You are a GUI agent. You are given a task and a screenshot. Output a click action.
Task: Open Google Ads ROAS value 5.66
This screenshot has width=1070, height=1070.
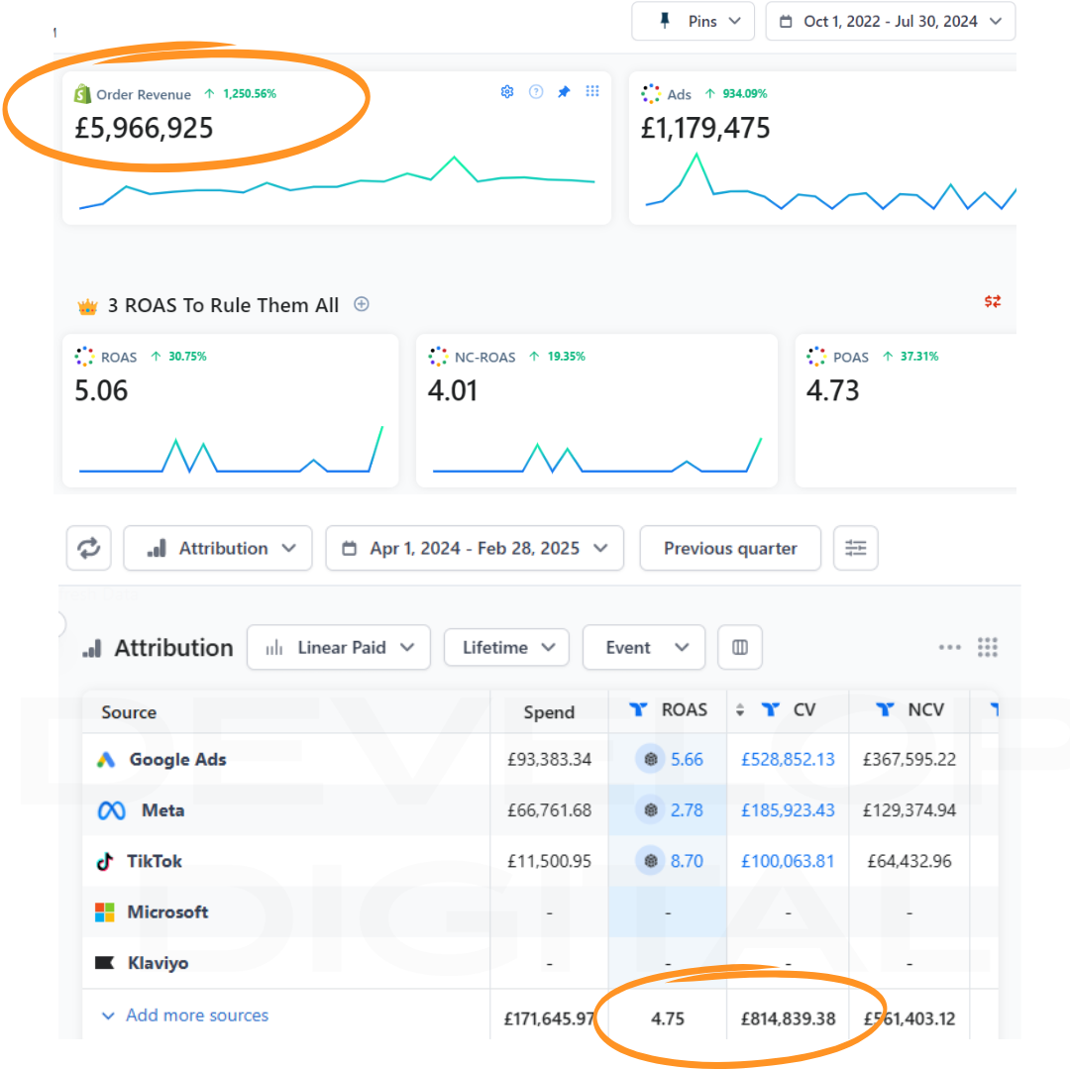tap(686, 760)
